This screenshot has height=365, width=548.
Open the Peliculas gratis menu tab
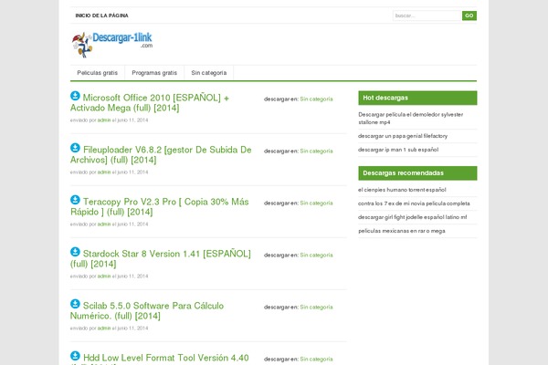(x=97, y=73)
